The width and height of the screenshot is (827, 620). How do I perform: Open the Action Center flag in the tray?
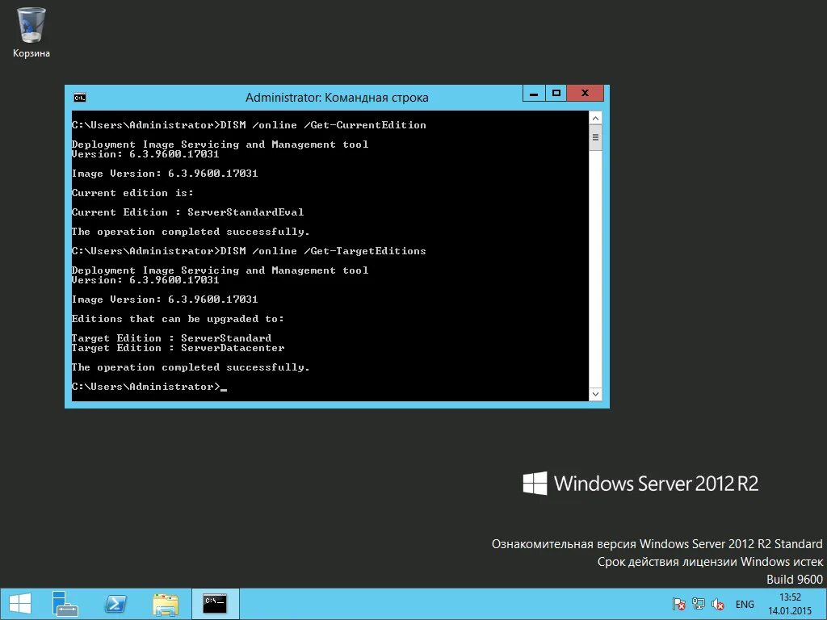click(677, 603)
